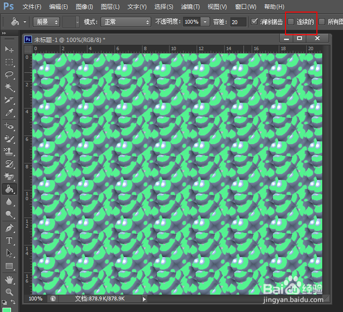Open the status bar info arrow menu
Screen dimensions: 343x312
pyautogui.click(x=144, y=299)
